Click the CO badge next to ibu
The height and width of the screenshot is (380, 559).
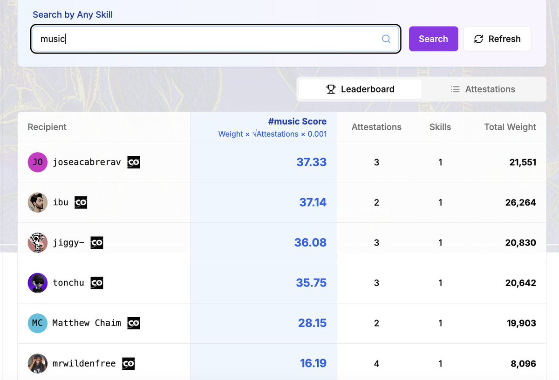click(x=81, y=202)
